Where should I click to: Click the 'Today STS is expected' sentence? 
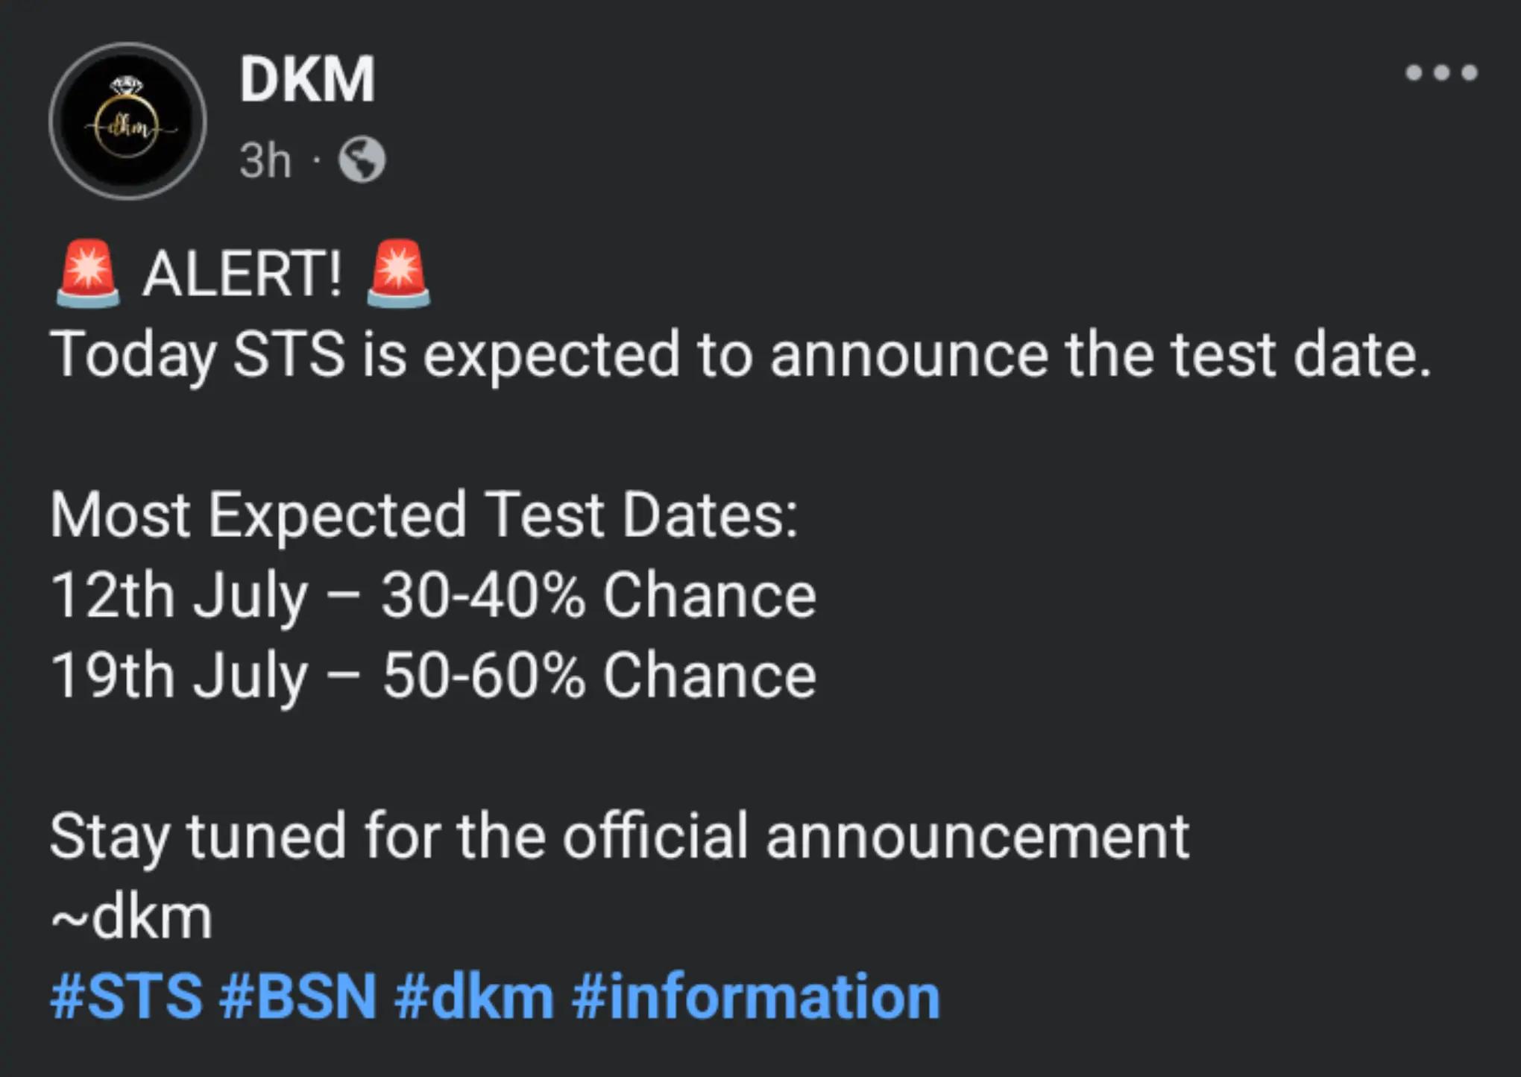pos(741,356)
